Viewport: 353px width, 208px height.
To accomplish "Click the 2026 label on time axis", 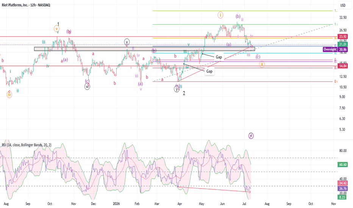I will click(x=116, y=204).
